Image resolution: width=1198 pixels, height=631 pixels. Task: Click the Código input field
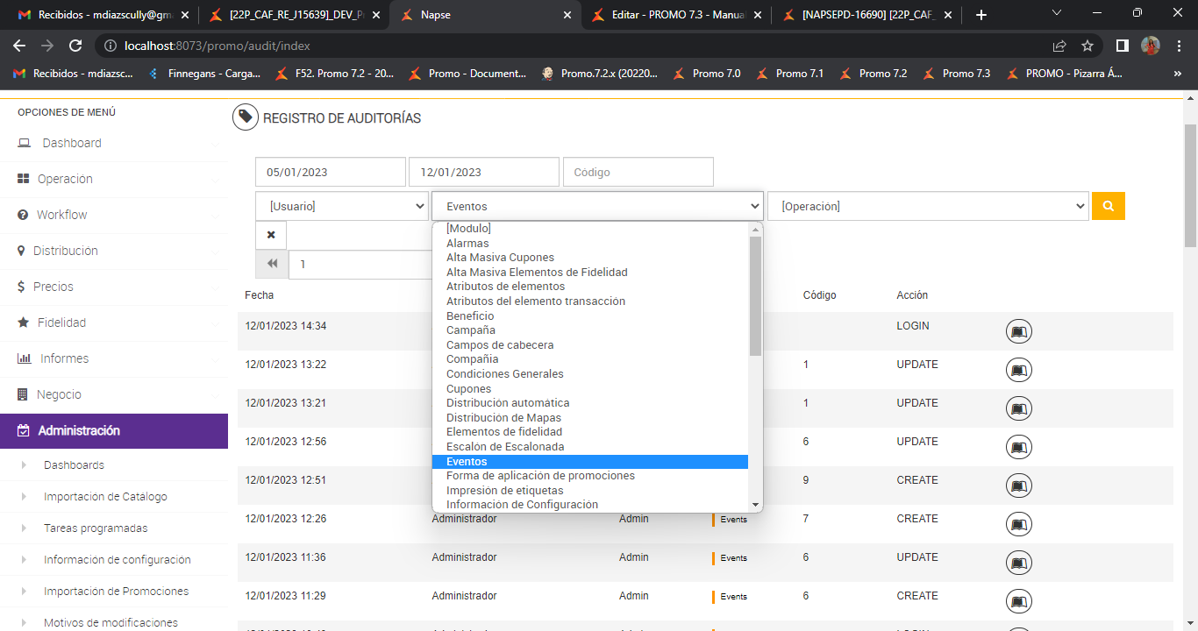pos(638,173)
